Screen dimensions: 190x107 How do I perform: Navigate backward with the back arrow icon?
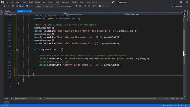click(x=4, y=6)
